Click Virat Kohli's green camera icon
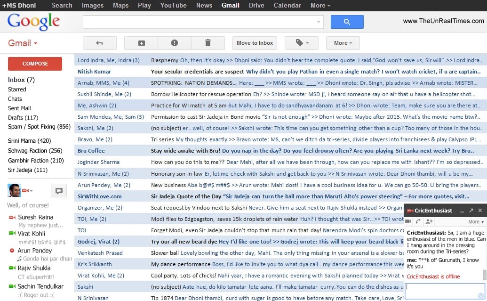The height and width of the screenshot is (301, 487). [x=12, y=233]
